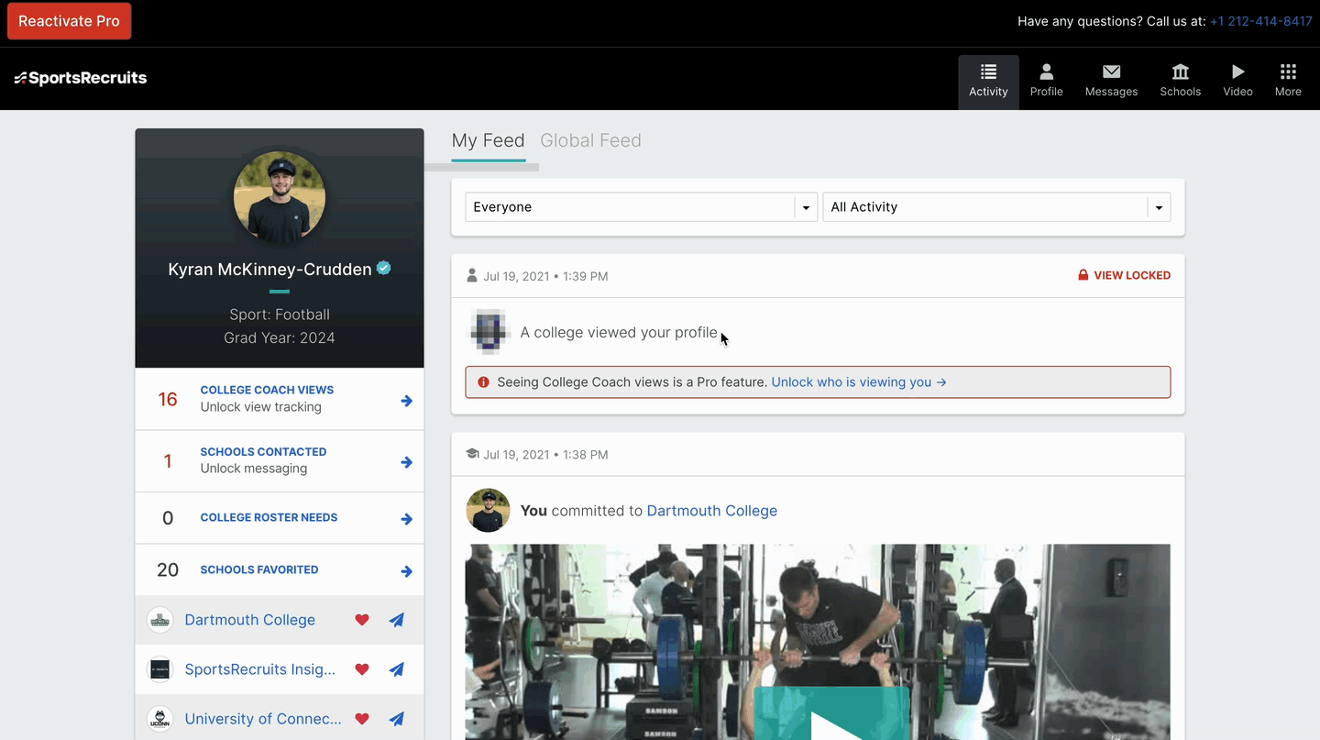Send message to SportsRecruits Insights via plane icon
The height and width of the screenshot is (740, 1320).
(396, 669)
